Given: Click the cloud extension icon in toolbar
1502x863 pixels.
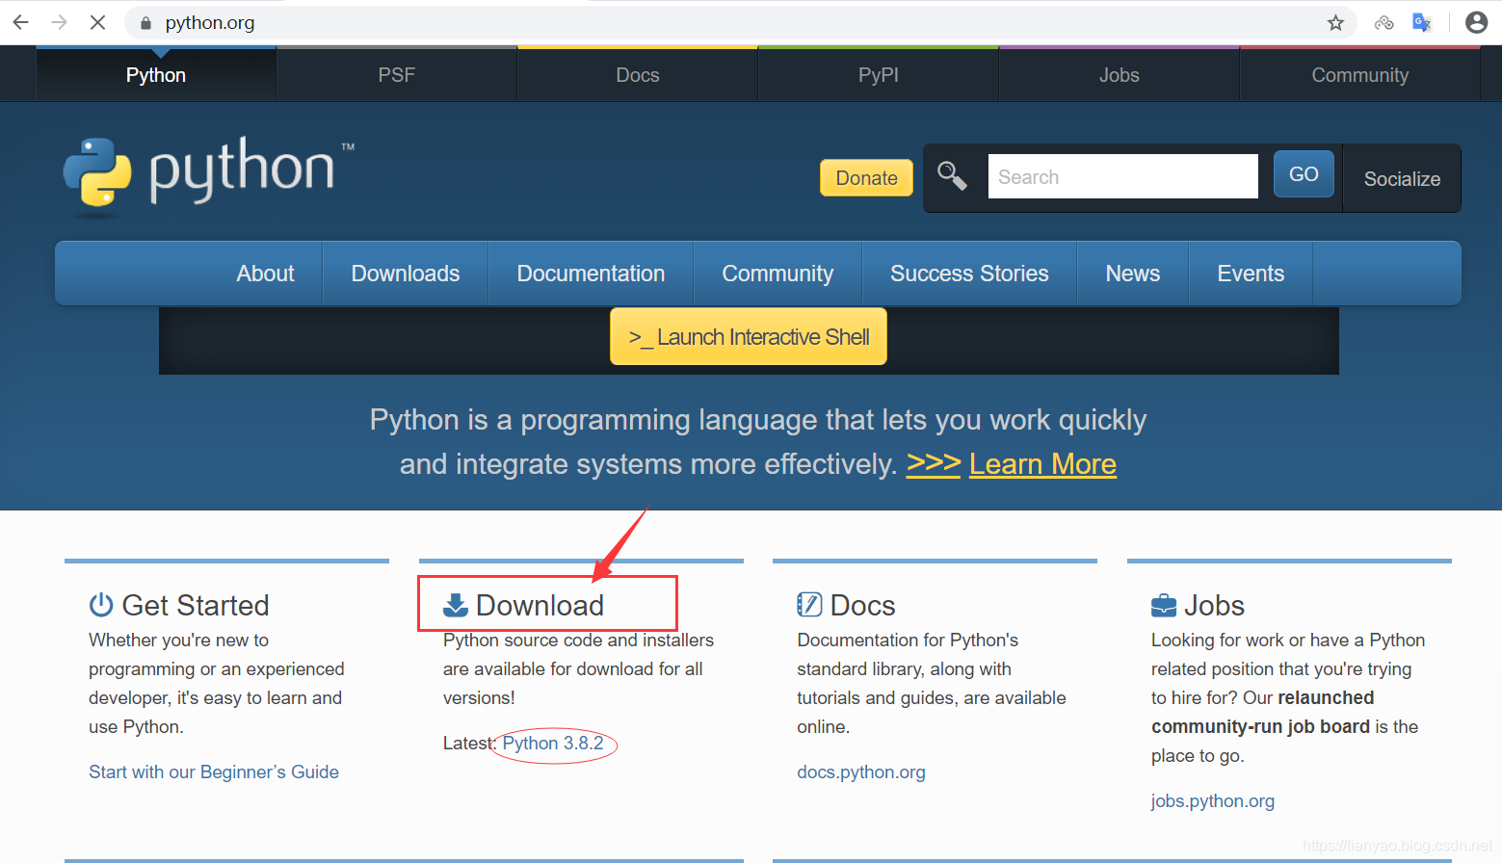Looking at the screenshot, I should 1384,23.
